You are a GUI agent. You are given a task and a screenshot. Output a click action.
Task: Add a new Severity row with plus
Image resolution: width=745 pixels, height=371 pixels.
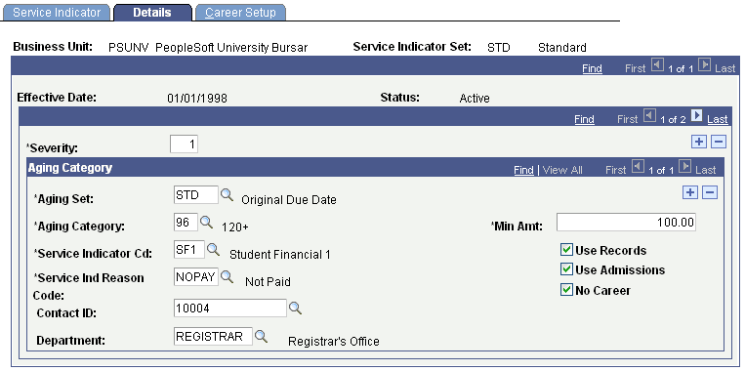[699, 142]
